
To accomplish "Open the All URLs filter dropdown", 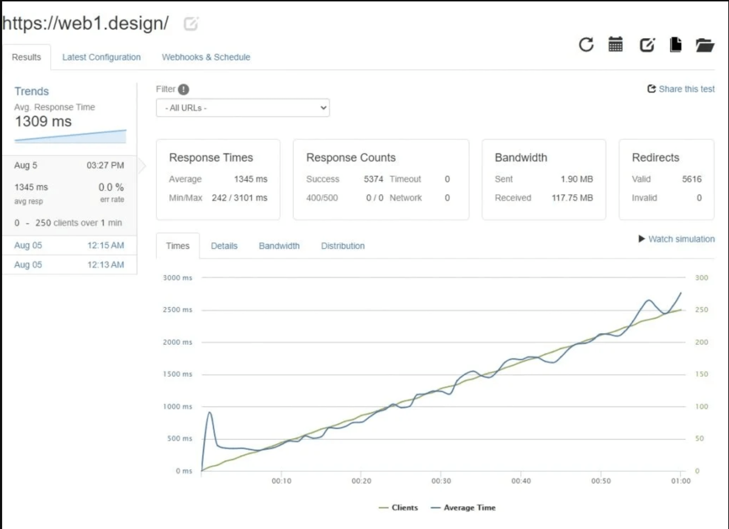I will 243,108.
